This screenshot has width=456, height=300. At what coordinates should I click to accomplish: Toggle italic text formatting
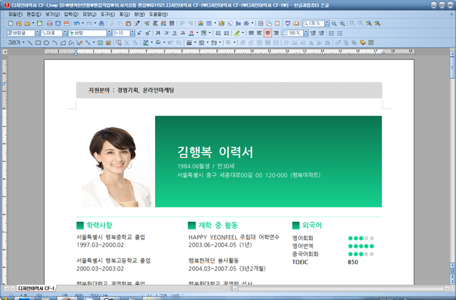point(166,33)
